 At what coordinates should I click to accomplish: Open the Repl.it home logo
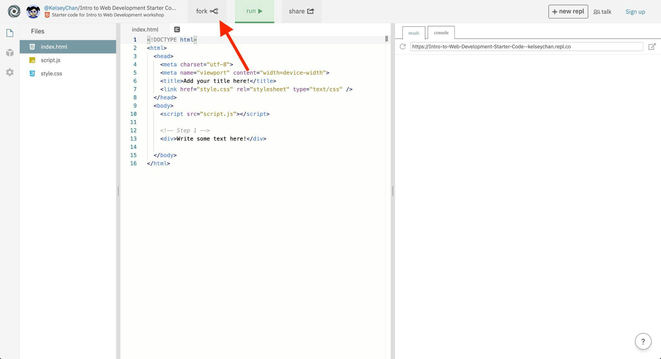coord(14,12)
